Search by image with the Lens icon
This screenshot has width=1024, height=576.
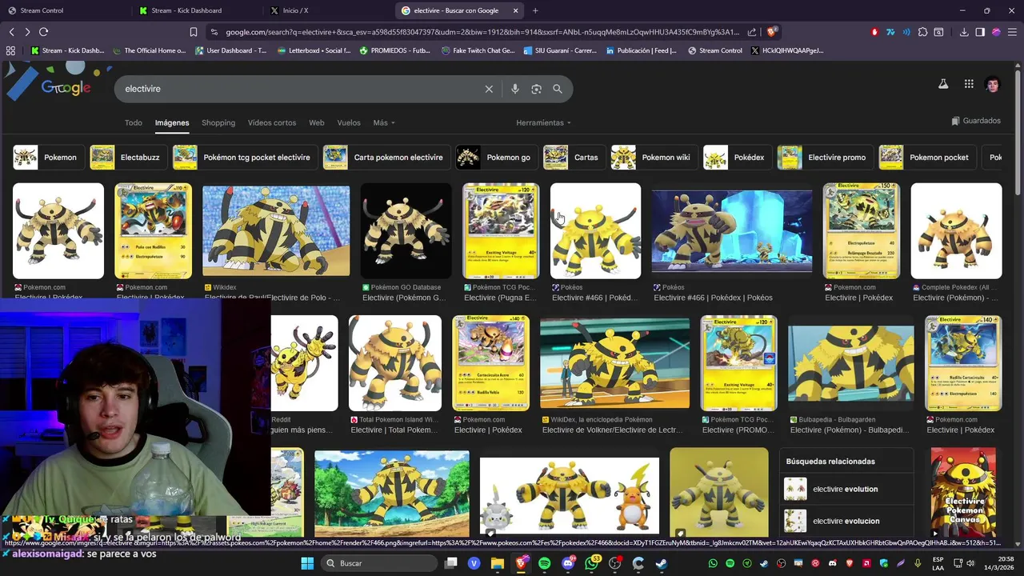pos(537,89)
